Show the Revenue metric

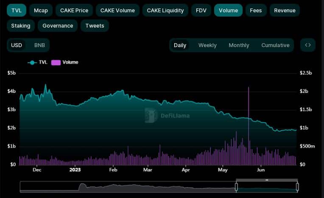click(x=285, y=10)
